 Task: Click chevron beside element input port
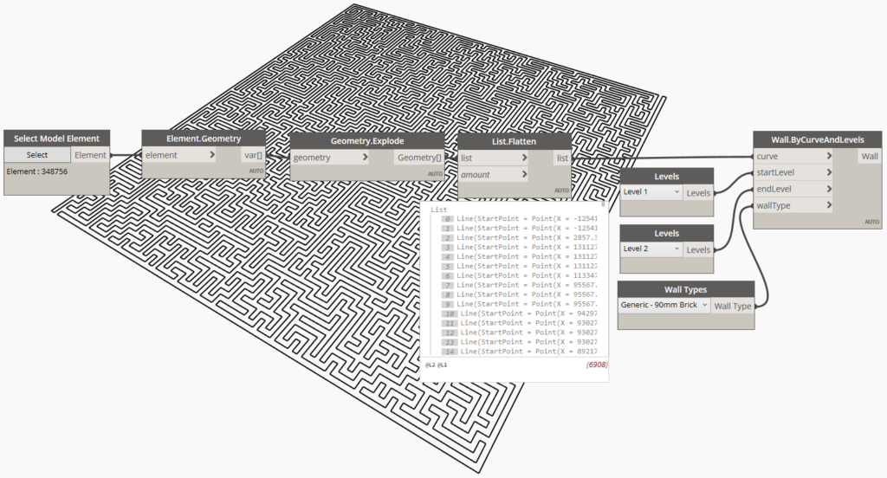(212, 154)
